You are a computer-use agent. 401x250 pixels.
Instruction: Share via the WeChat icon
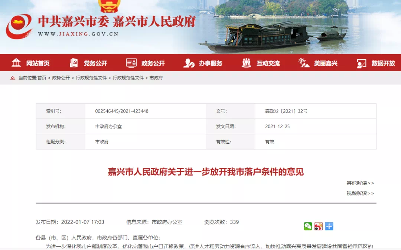[x=308, y=226]
